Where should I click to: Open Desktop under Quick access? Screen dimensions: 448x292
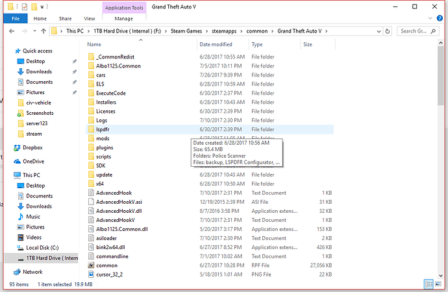[x=36, y=62]
